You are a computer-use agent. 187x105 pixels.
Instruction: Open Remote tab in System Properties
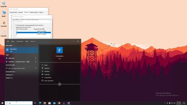(x=41, y=12)
